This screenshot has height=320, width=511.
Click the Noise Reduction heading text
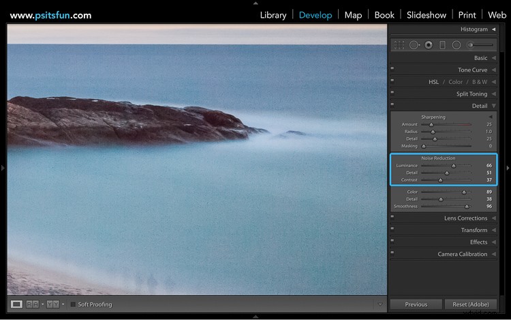point(438,158)
